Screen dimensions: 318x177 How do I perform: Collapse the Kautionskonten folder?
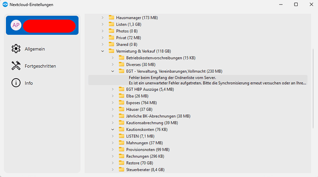[x=113, y=130]
